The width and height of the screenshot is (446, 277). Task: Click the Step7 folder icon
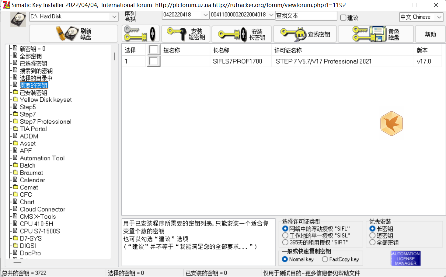pyautogui.click(x=16, y=114)
